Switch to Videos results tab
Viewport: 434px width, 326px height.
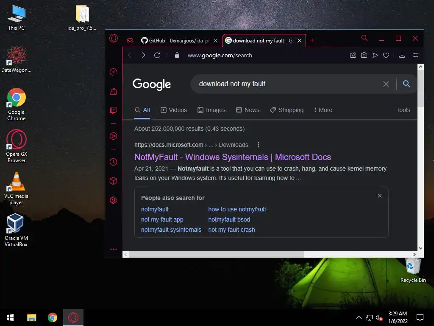click(173, 110)
